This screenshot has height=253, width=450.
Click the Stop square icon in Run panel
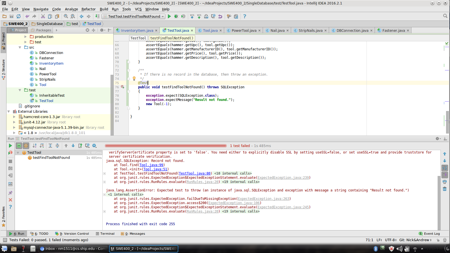10,161
